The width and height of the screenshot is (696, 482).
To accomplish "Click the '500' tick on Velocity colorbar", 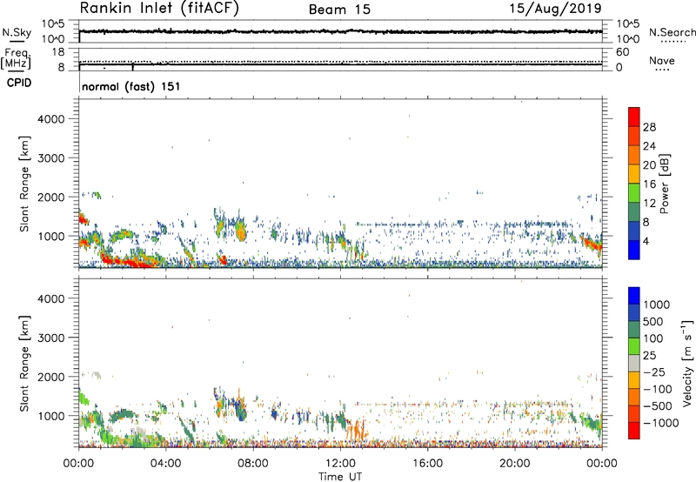I will click(x=654, y=322).
